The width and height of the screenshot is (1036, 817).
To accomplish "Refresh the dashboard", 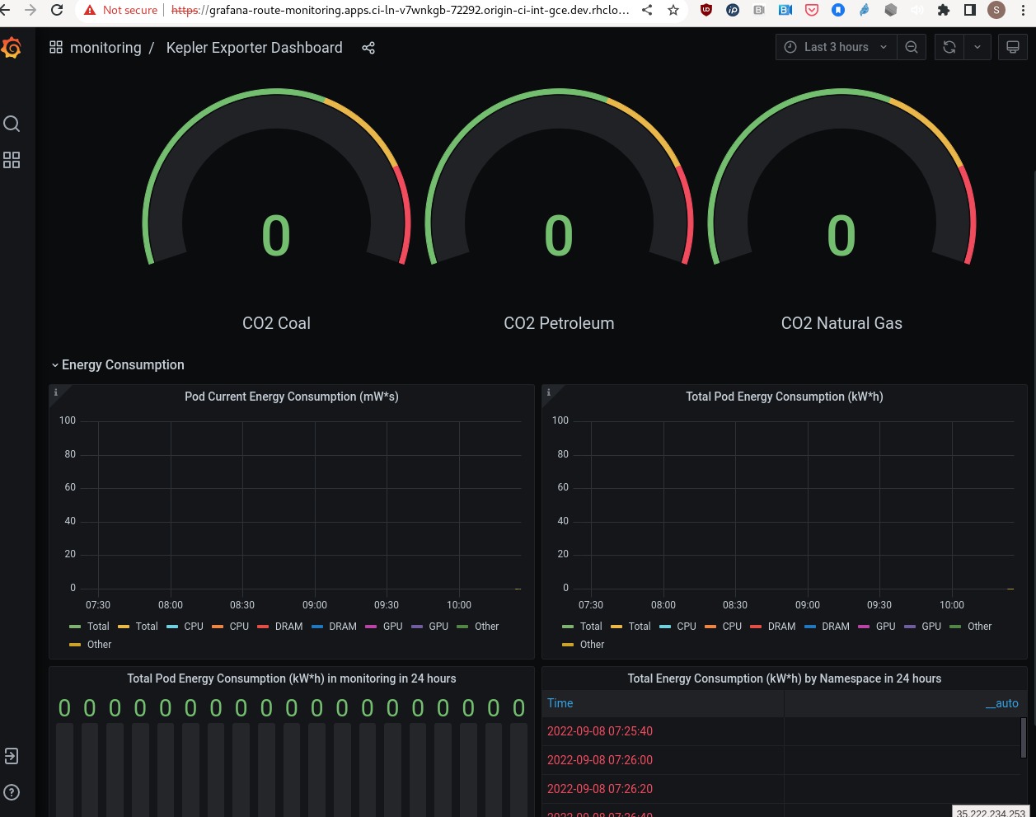I will 949,47.
